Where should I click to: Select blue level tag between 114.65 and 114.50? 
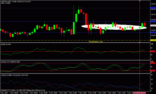pos(153,32)
